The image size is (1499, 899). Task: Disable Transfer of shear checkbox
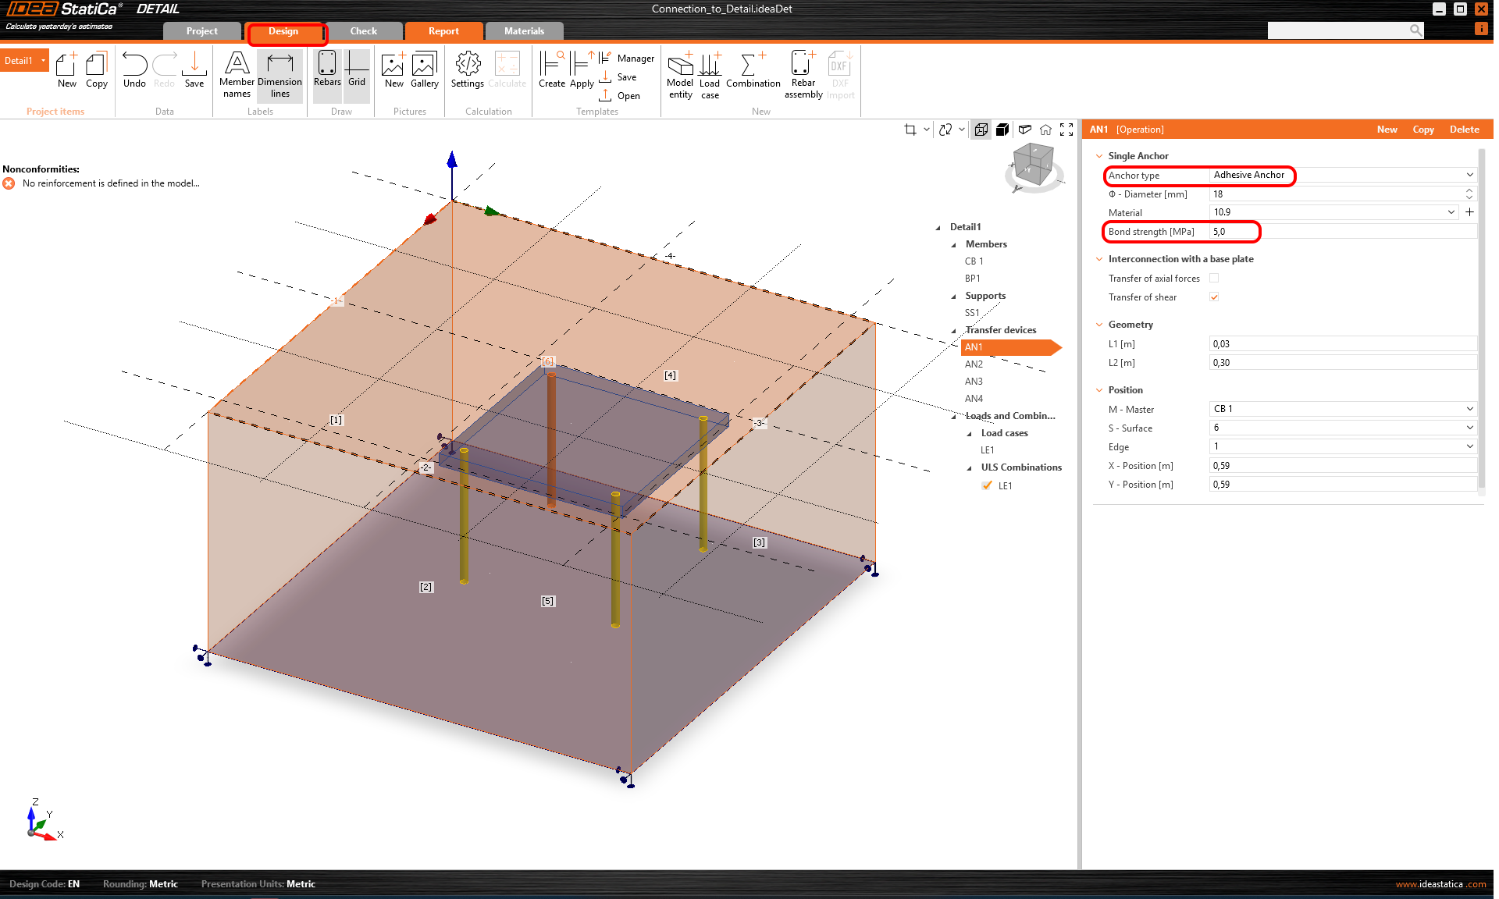click(1214, 297)
